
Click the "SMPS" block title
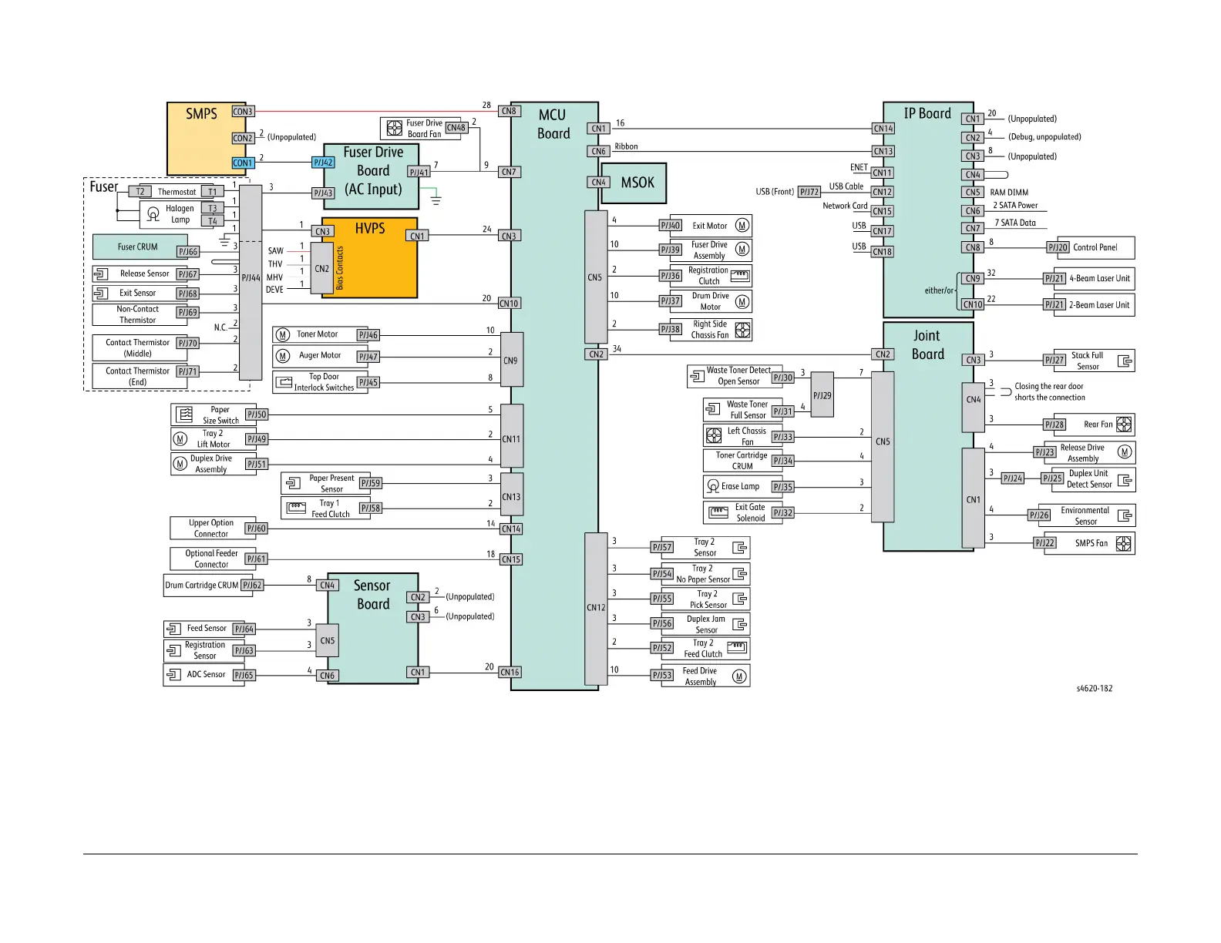pyautogui.click(x=201, y=114)
